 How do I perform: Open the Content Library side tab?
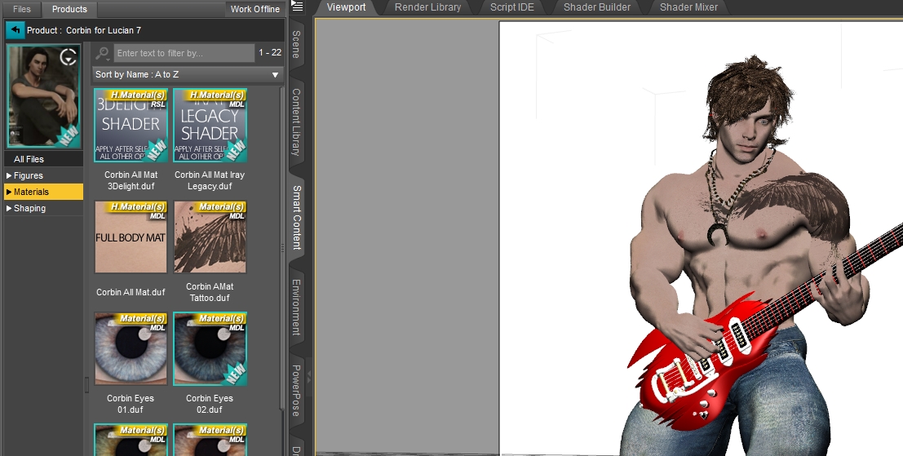tap(296, 122)
